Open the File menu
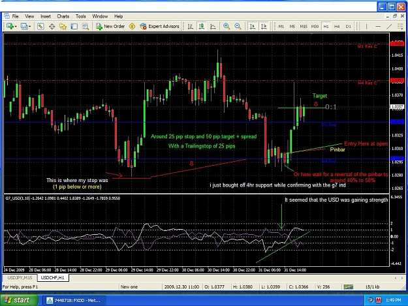Viewport: 408px width, 306px height. (x=16, y=16)
